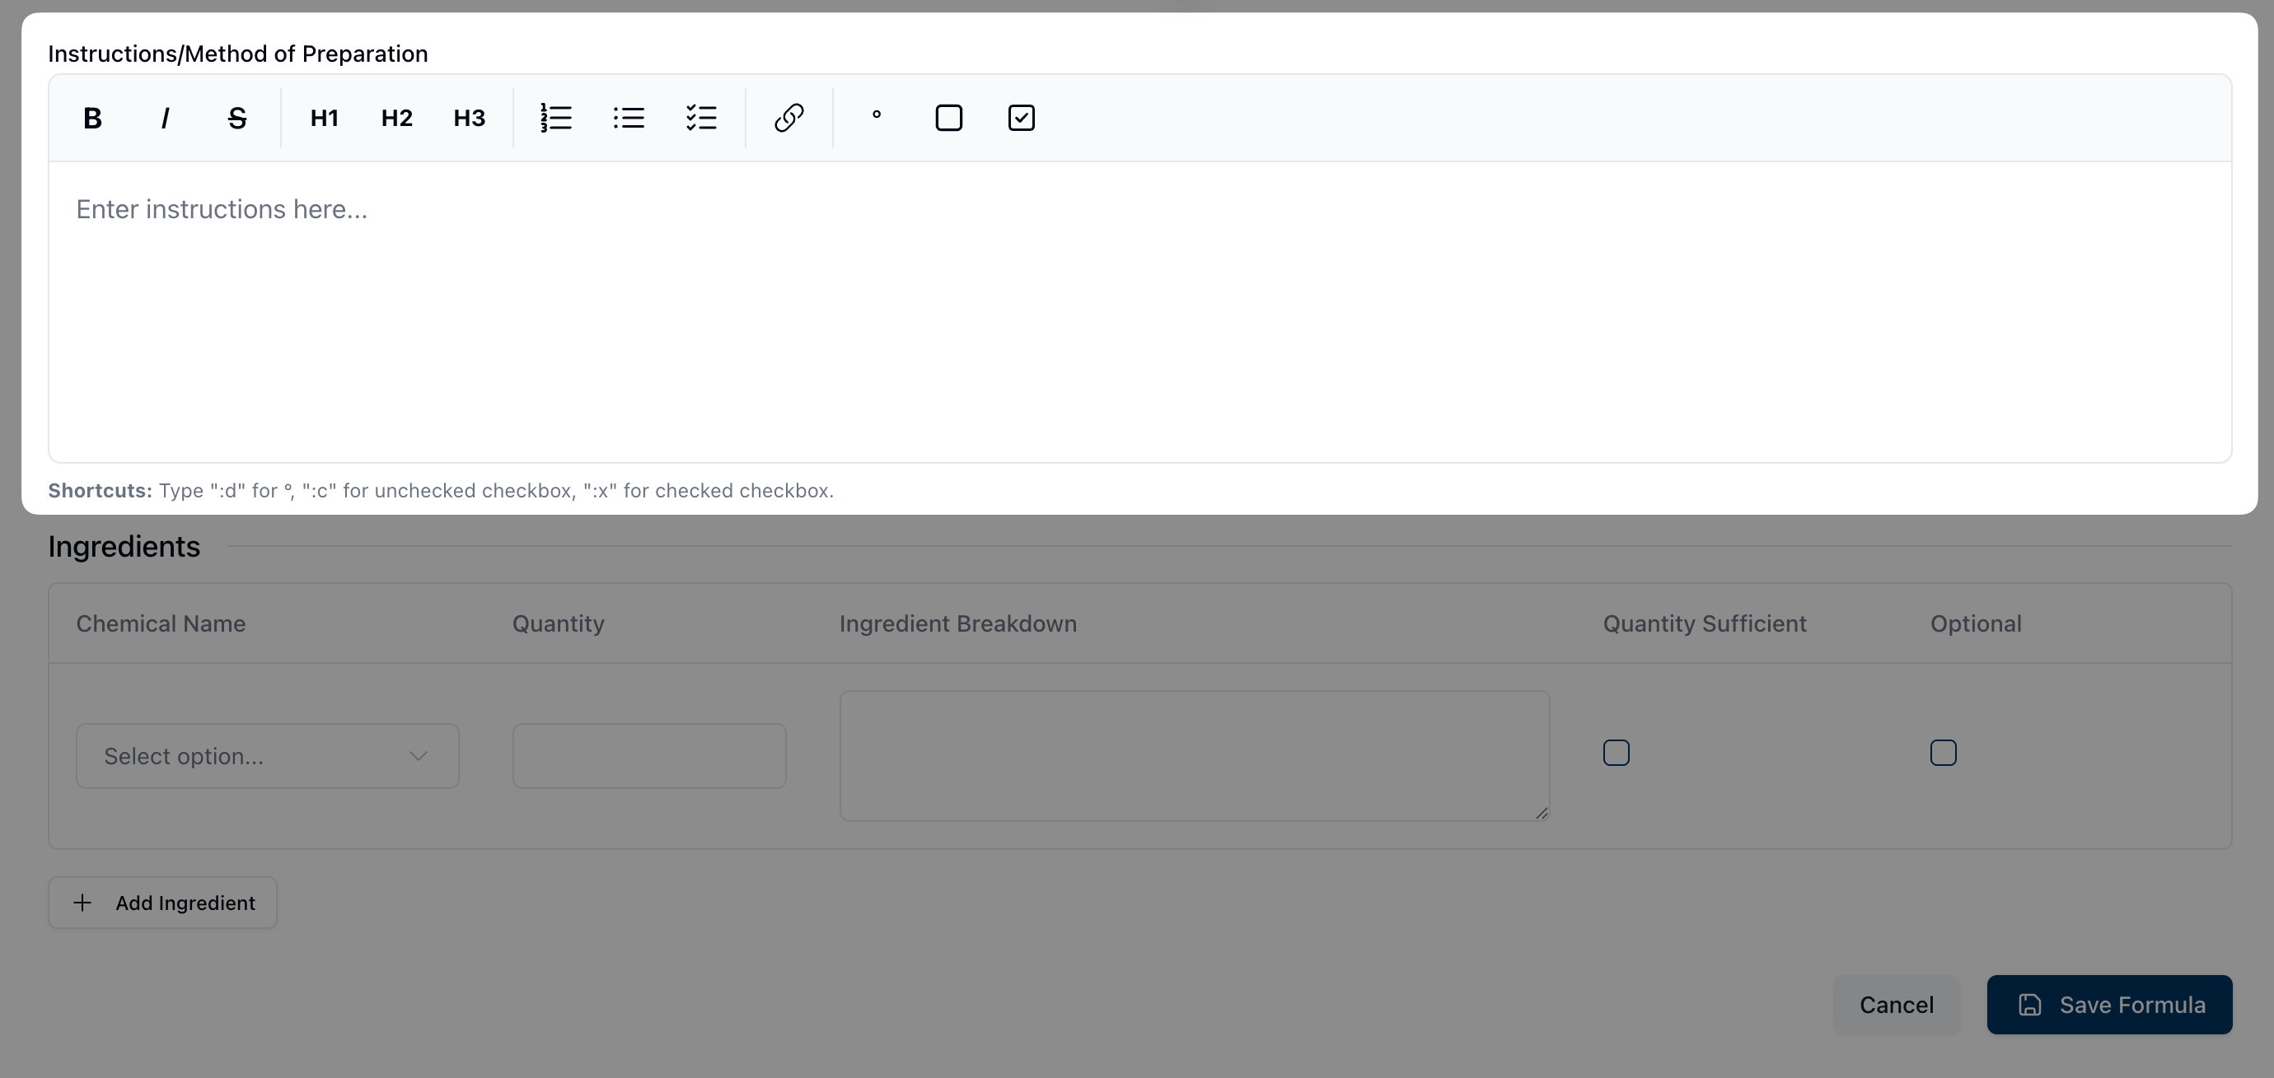Screen dimensions: 2274x1078
Task: Apply strikethrough formatting
Action: (236, 119)
